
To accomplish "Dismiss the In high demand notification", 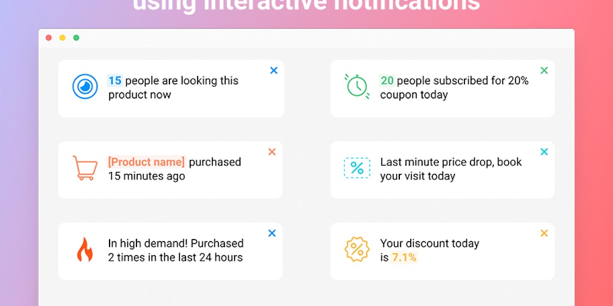I will click(272, 233).
